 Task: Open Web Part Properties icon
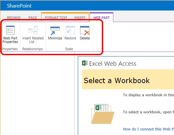[x=10, y=30]
